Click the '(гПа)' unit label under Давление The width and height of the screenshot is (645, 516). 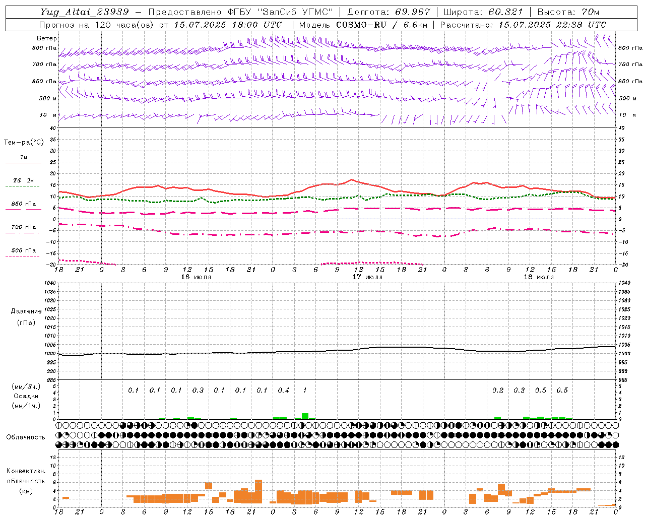[26, 322]
